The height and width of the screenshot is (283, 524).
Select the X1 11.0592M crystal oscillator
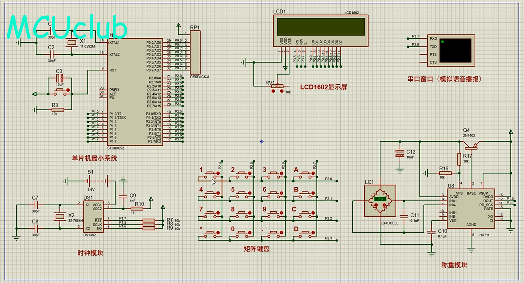click(72, 45)
